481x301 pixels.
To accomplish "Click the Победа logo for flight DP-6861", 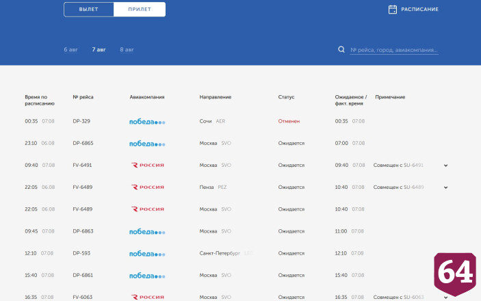I will pyautogui.click(x=147, y=276).
